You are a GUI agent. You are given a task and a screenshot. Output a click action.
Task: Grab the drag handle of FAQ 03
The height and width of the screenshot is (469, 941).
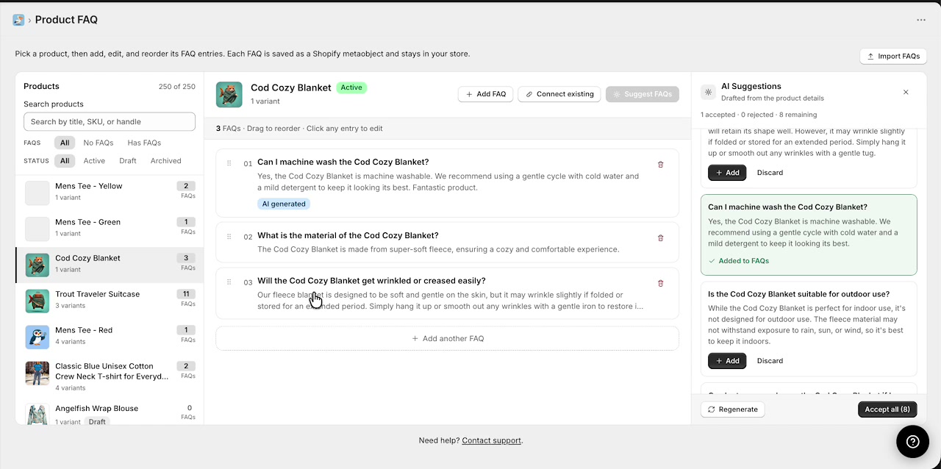(x=229, y=282)
